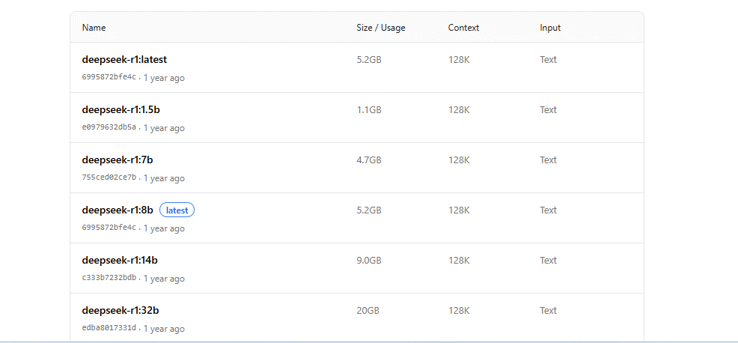Click 128K context in deepseek-r1:14b row
738x343 pixels.
(x=459, y=261)
